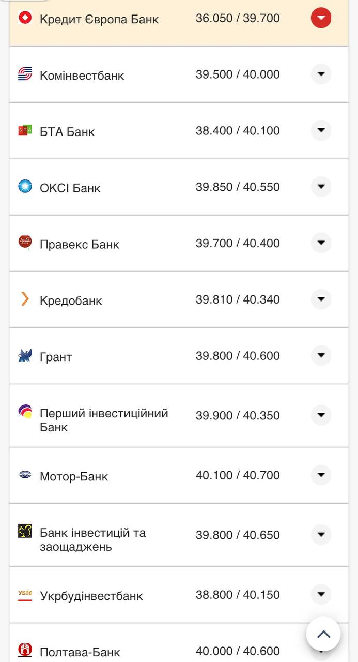This screenshot has height=662, width=358.
Task: Click the Кредобанк orange chevron logo
Action: [x=25, y=299]
